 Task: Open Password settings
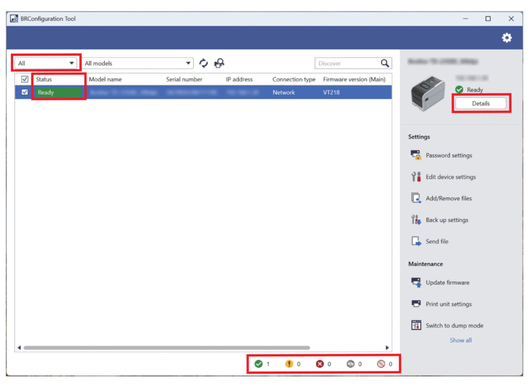[448, 155]
